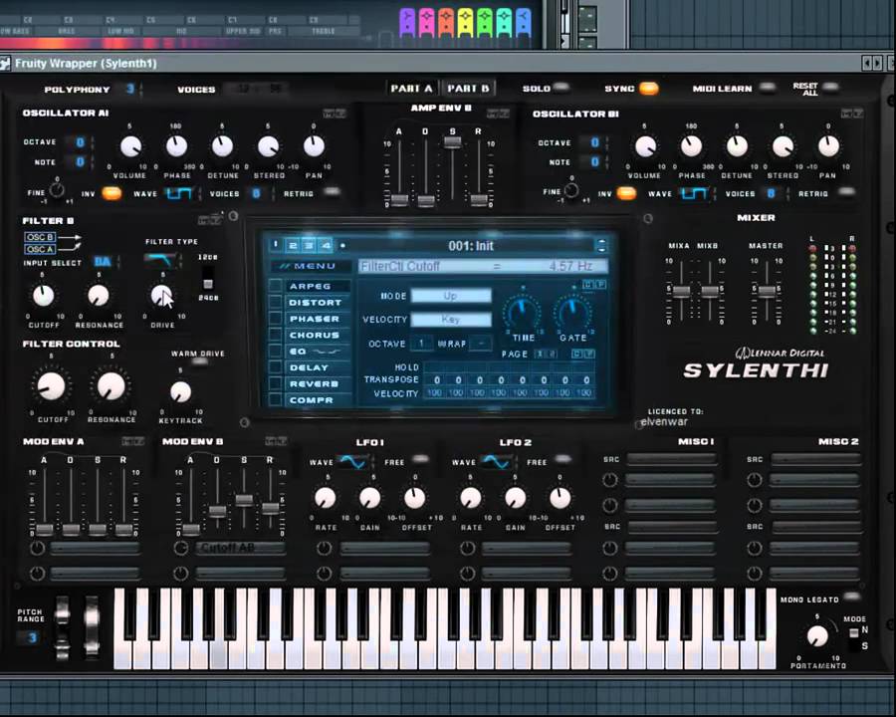
Task: Click the modulation wheel beside the keyboard
Action: point(92,626)
